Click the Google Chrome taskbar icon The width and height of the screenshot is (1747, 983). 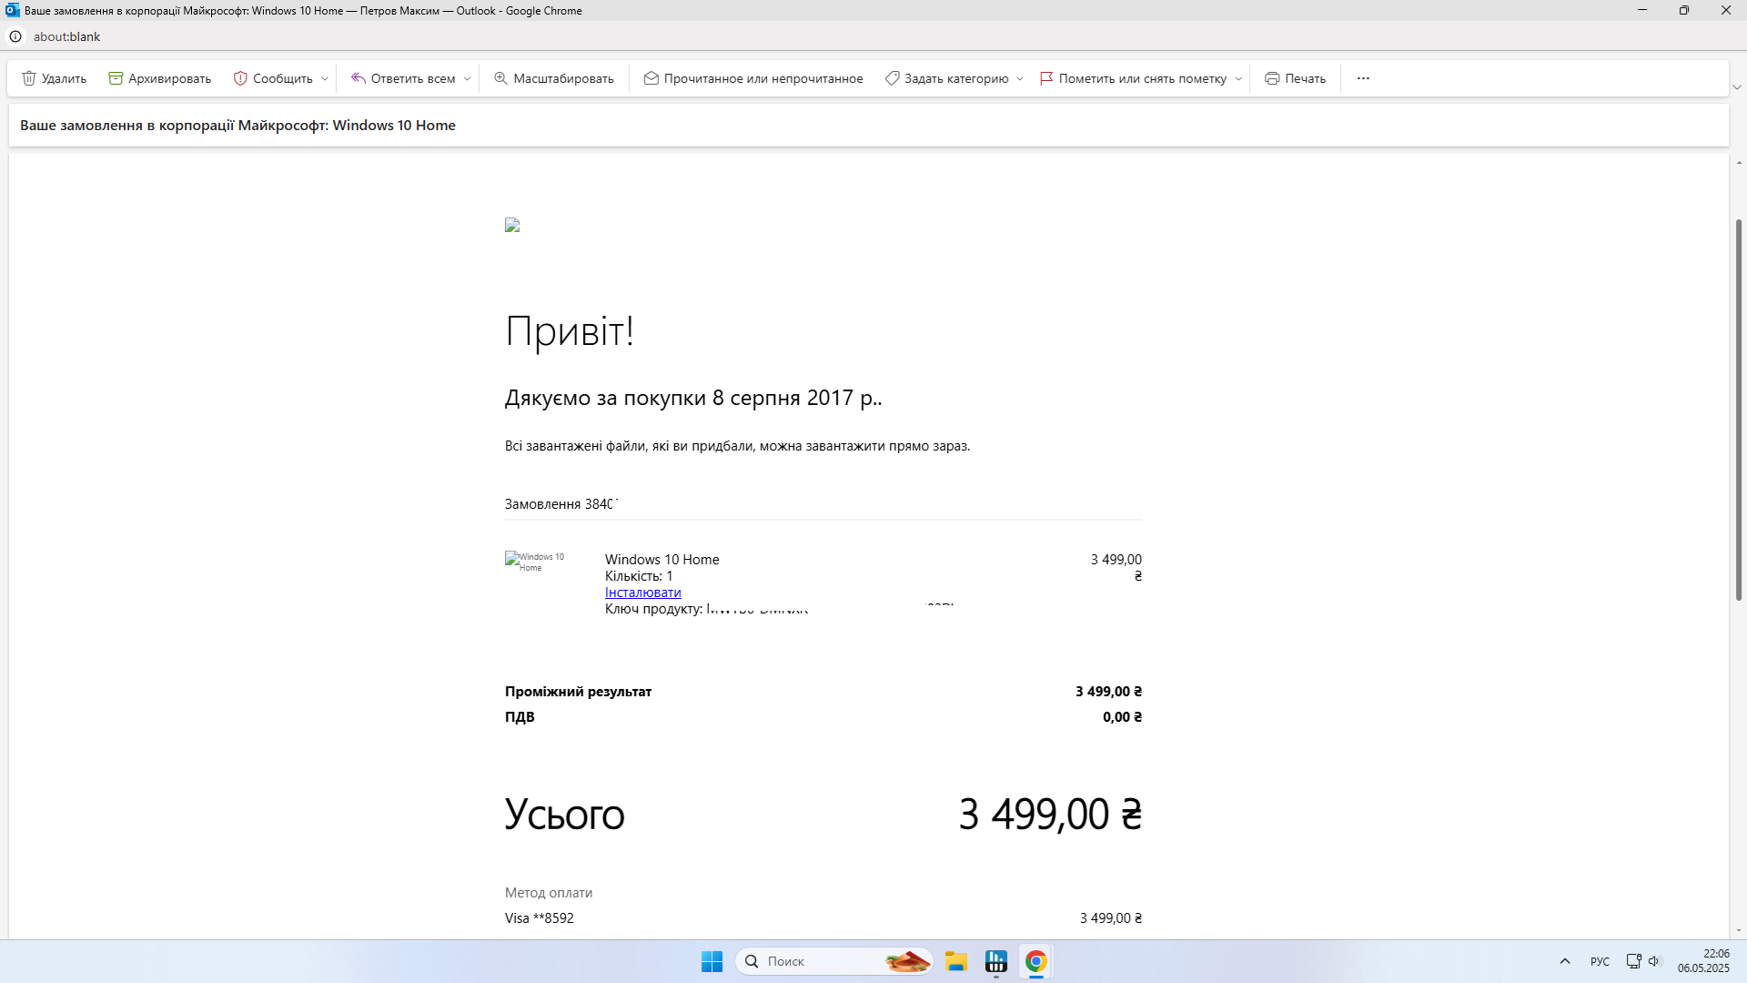click(1036, 961)
